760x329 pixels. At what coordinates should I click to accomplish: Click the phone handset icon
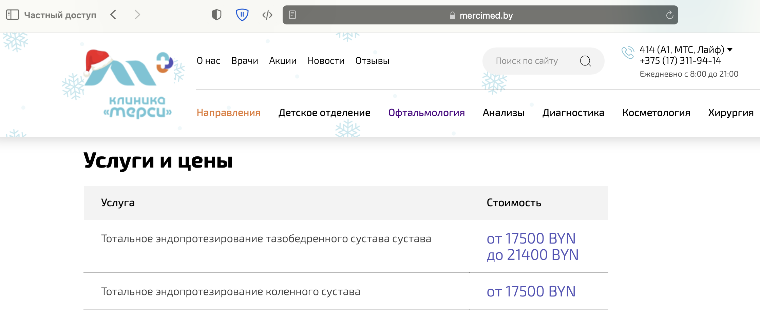click(x=628, y=53)
